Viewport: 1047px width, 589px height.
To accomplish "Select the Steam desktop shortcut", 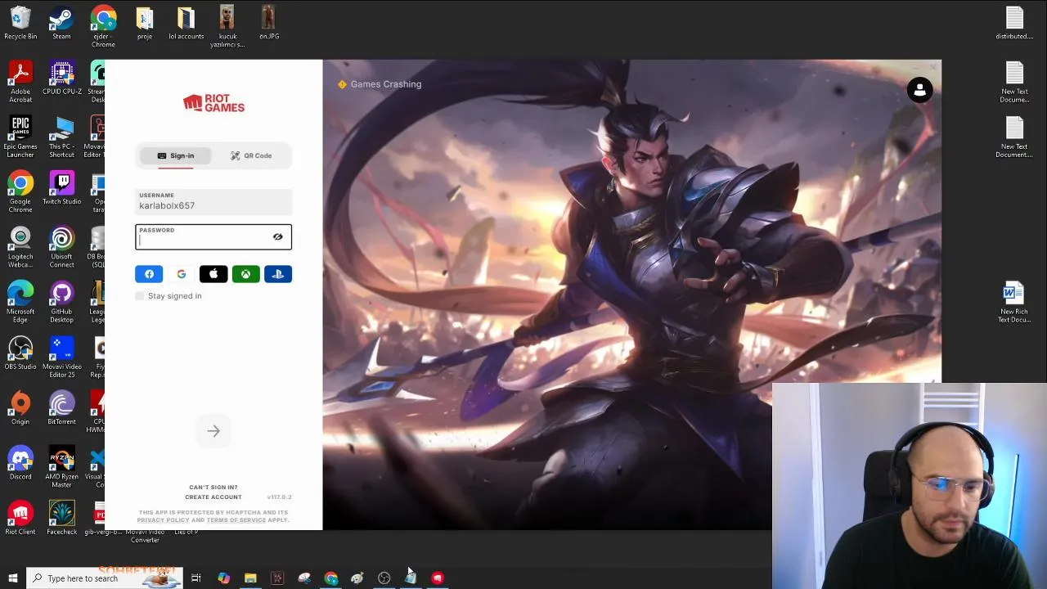I will click(x=61, y=23).
